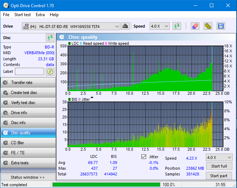Screen dimensions: 237x188
Task: Click the Start part button
Action: pyautogui.click(x=219, y=176)
